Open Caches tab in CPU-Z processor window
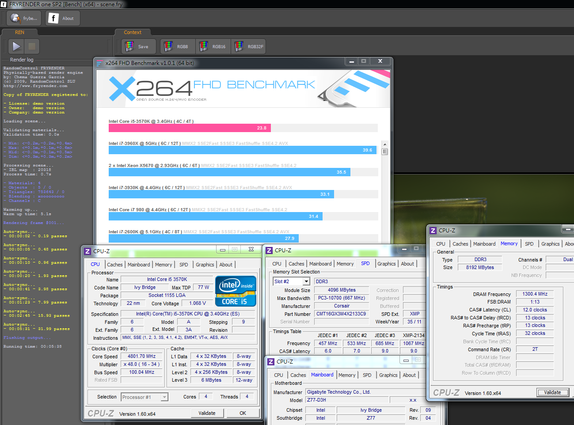The height and width of the screenshot is (425, 574). click(x=115, y=265)
